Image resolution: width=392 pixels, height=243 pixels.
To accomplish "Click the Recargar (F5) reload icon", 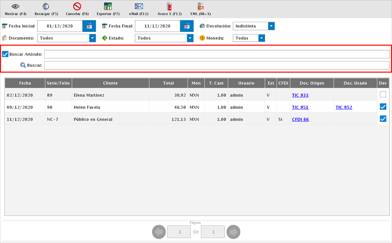I will (x=46, y=7).
